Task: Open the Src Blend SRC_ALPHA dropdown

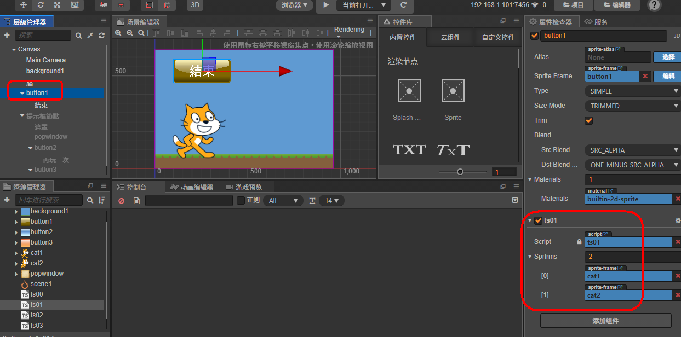Action: click(x=633, y=150)
